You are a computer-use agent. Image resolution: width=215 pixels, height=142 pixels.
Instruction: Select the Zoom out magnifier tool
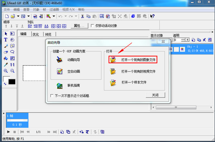click(12, 71)
